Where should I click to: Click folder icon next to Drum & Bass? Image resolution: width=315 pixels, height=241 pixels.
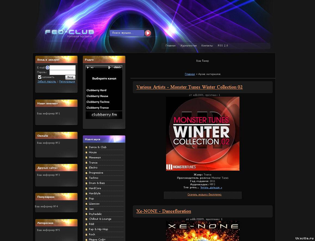click(x=86, y=183)
